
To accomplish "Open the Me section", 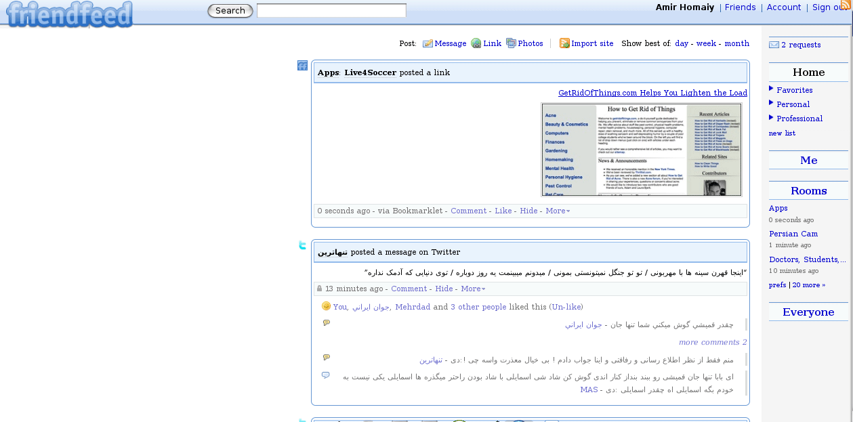I will coord(808,160).
